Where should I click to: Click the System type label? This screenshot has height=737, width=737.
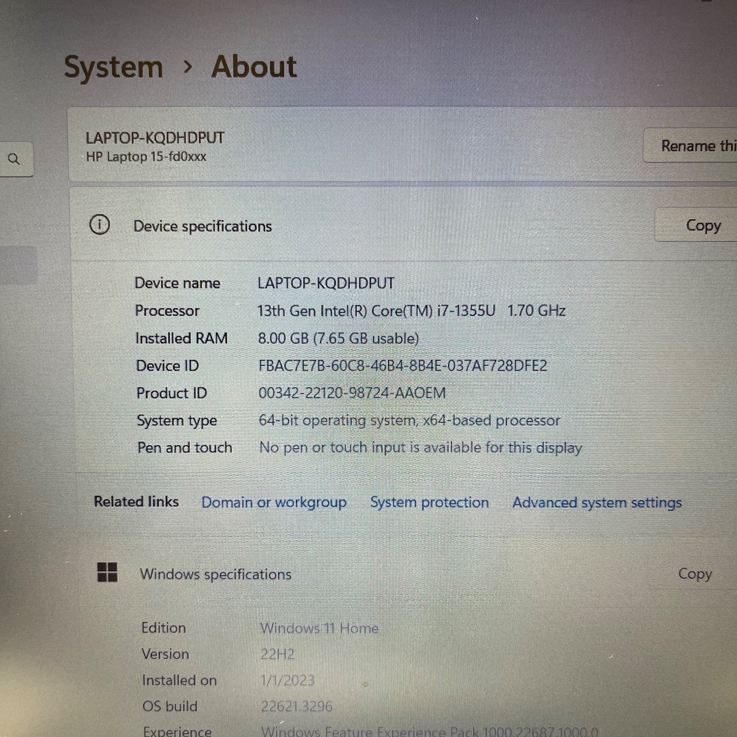tap(177, 421)
